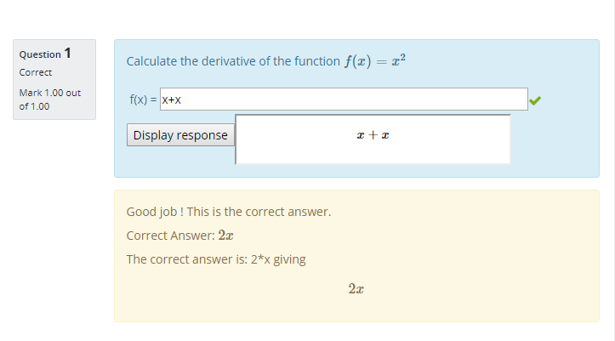Click the Display response button
615x341 pixels.
(180, 135)
